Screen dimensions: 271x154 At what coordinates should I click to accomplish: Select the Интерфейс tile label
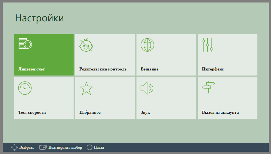[213, 69]
